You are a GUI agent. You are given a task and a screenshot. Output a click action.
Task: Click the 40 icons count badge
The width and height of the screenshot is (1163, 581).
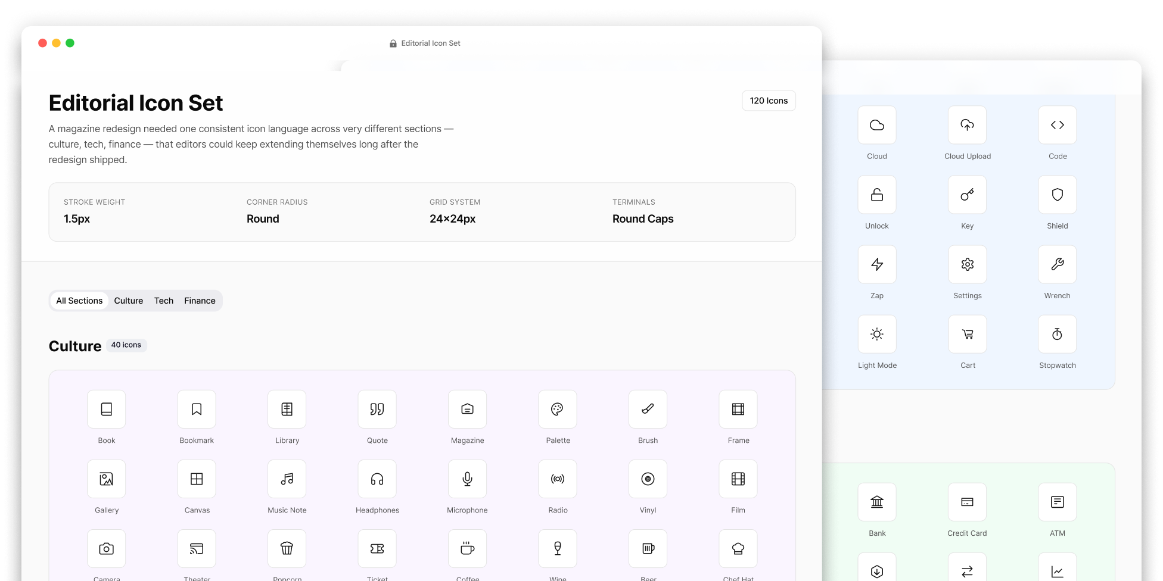point(126,345)
